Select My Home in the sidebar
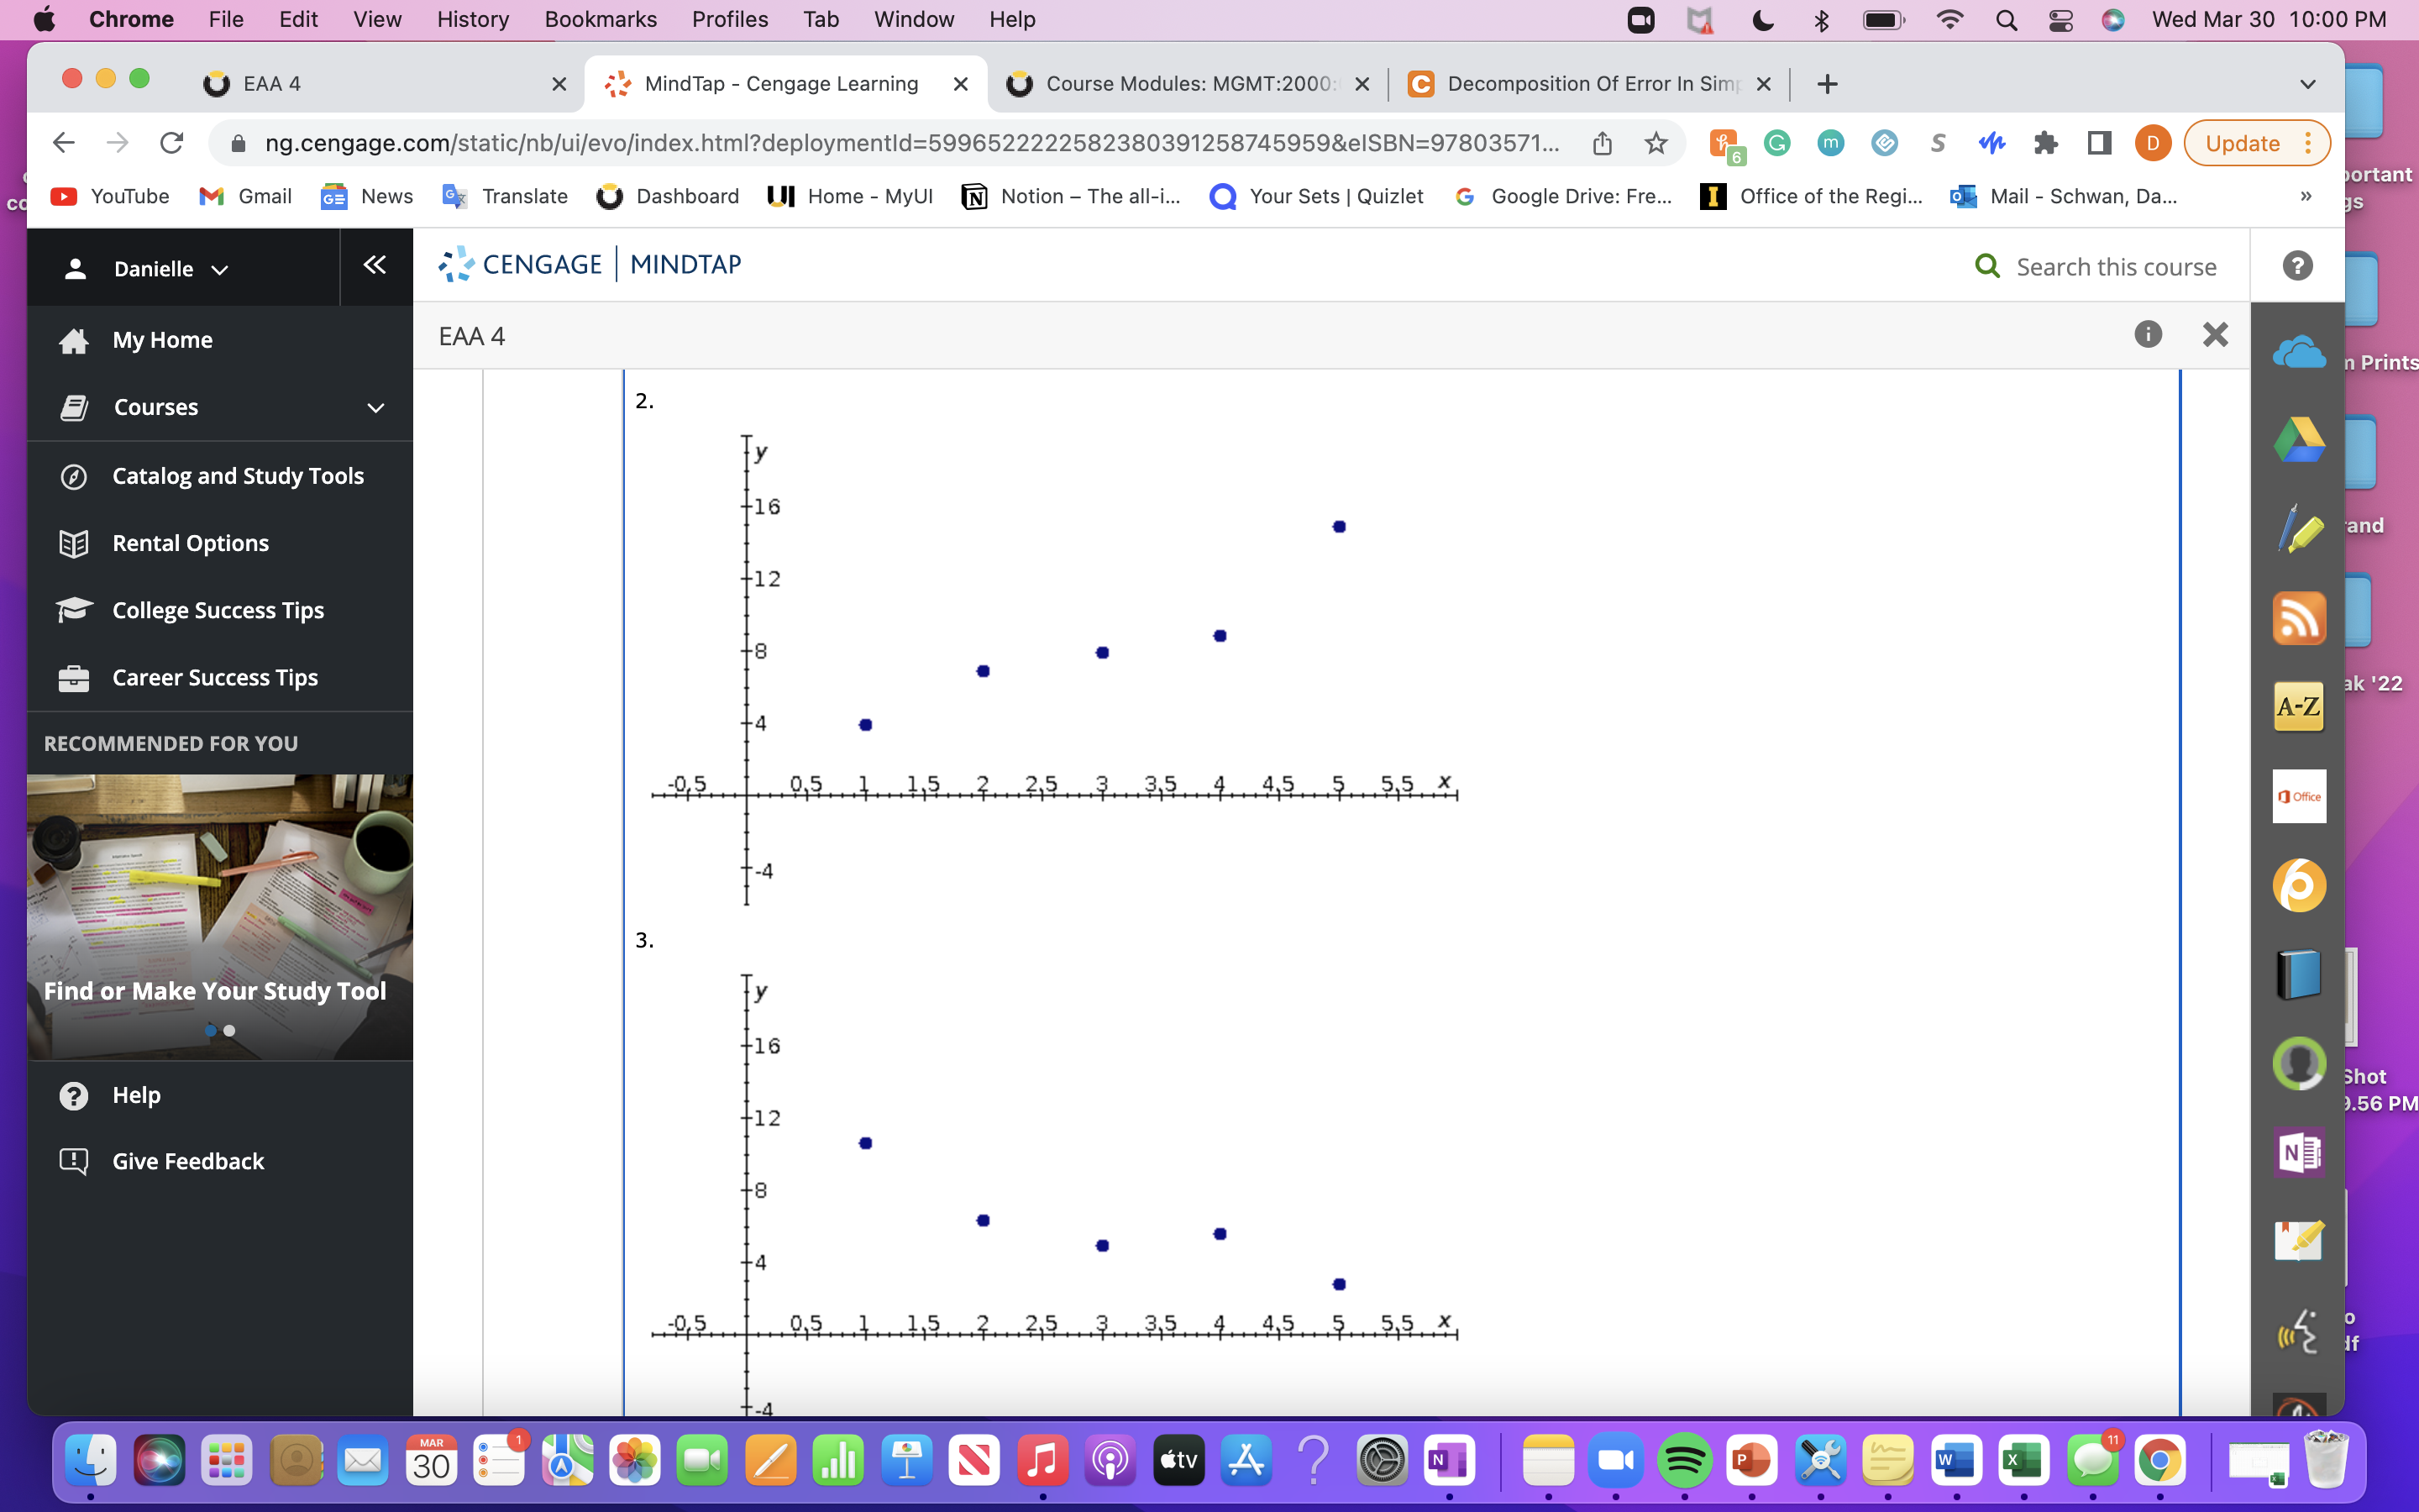The width and height of the screenshot is (2419, 1512). pyautogui.click(x=162, y=340)
